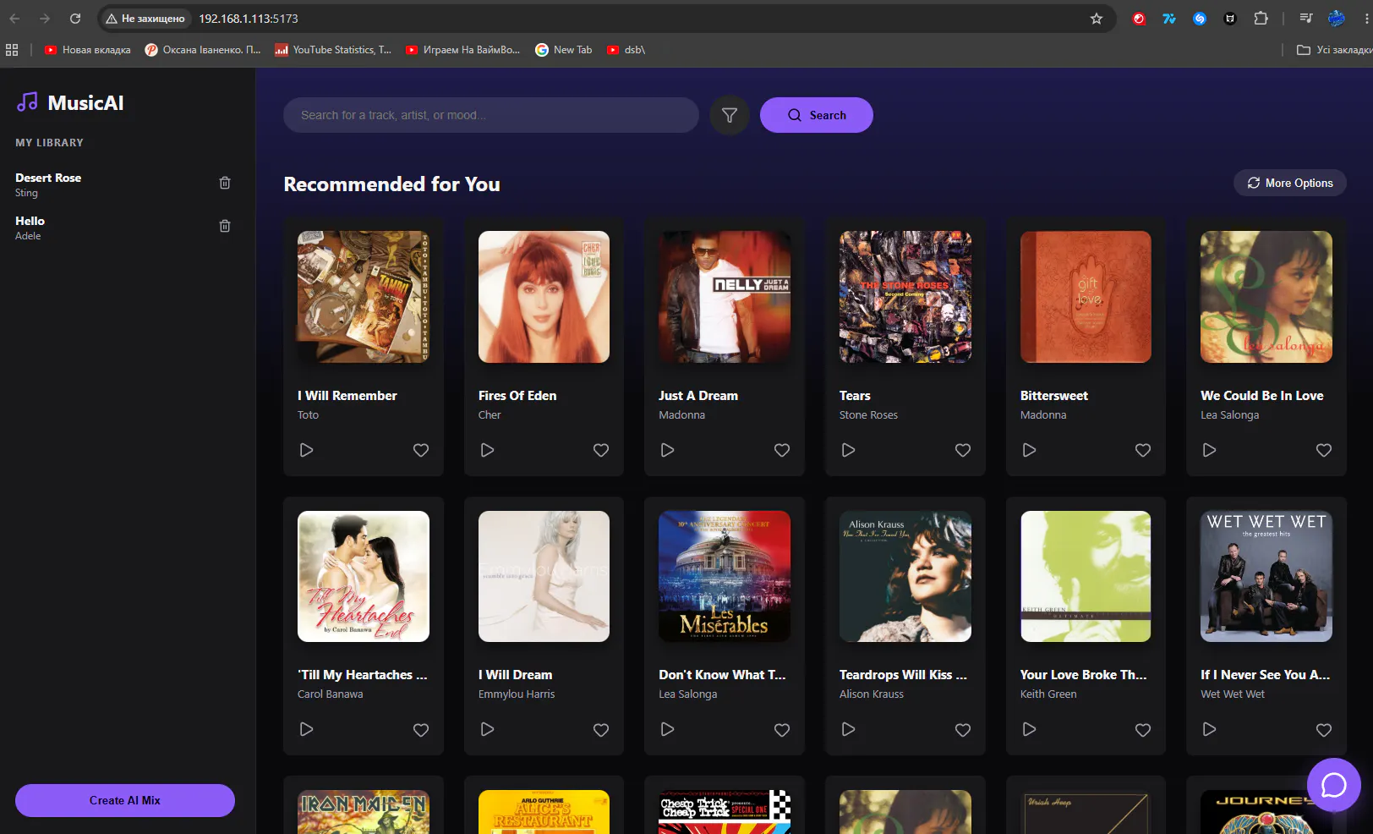Open More Options for recommendations
Image resolution: width=1373 pixels, height=834 pixels.
pos(1290,183)
